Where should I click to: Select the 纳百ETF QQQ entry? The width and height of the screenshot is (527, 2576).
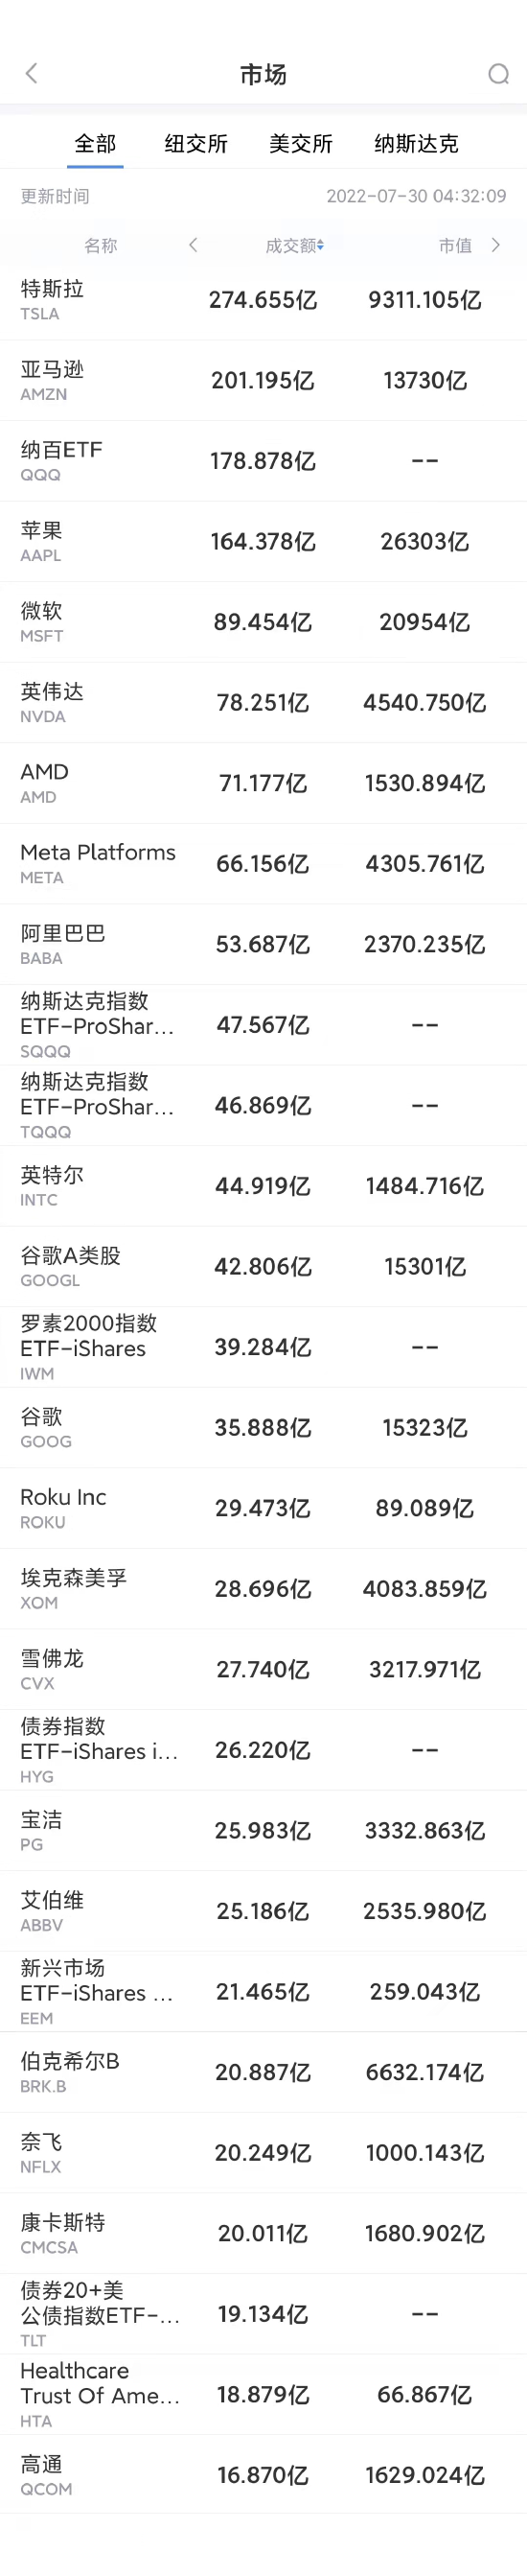click(x=263, y=461)
